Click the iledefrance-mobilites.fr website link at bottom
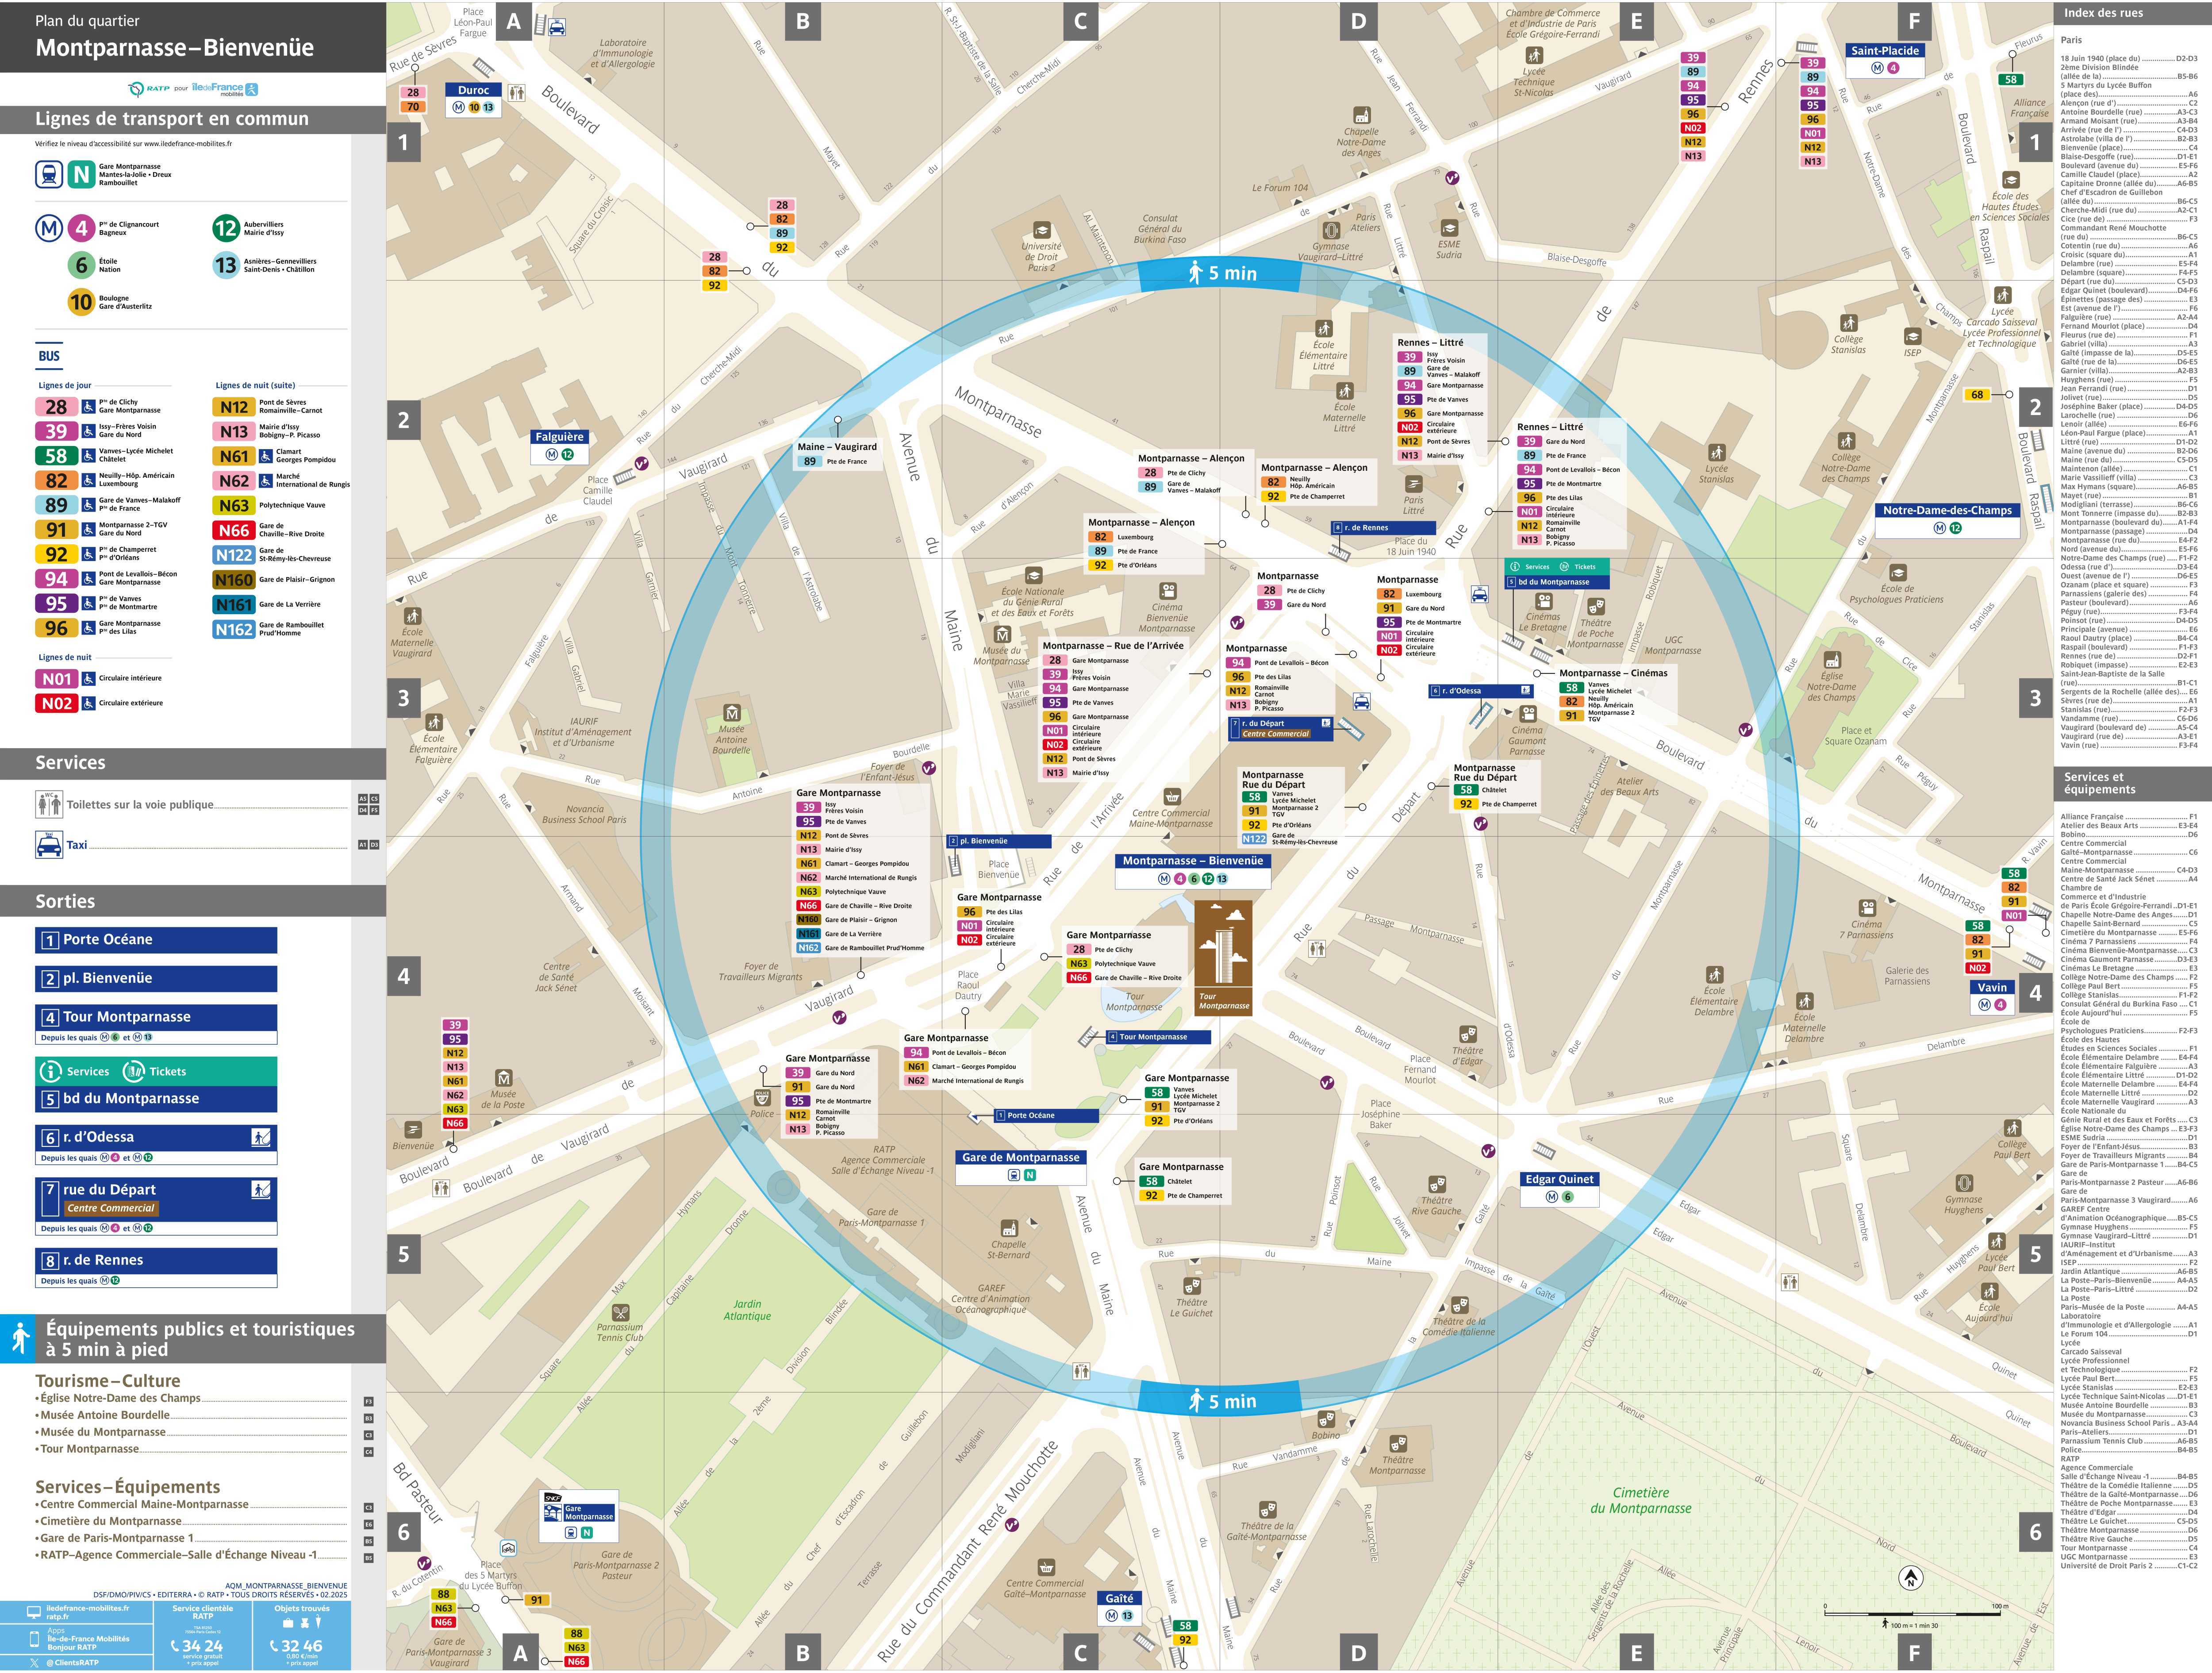 pyautogui.click(x=87, y=1608)
